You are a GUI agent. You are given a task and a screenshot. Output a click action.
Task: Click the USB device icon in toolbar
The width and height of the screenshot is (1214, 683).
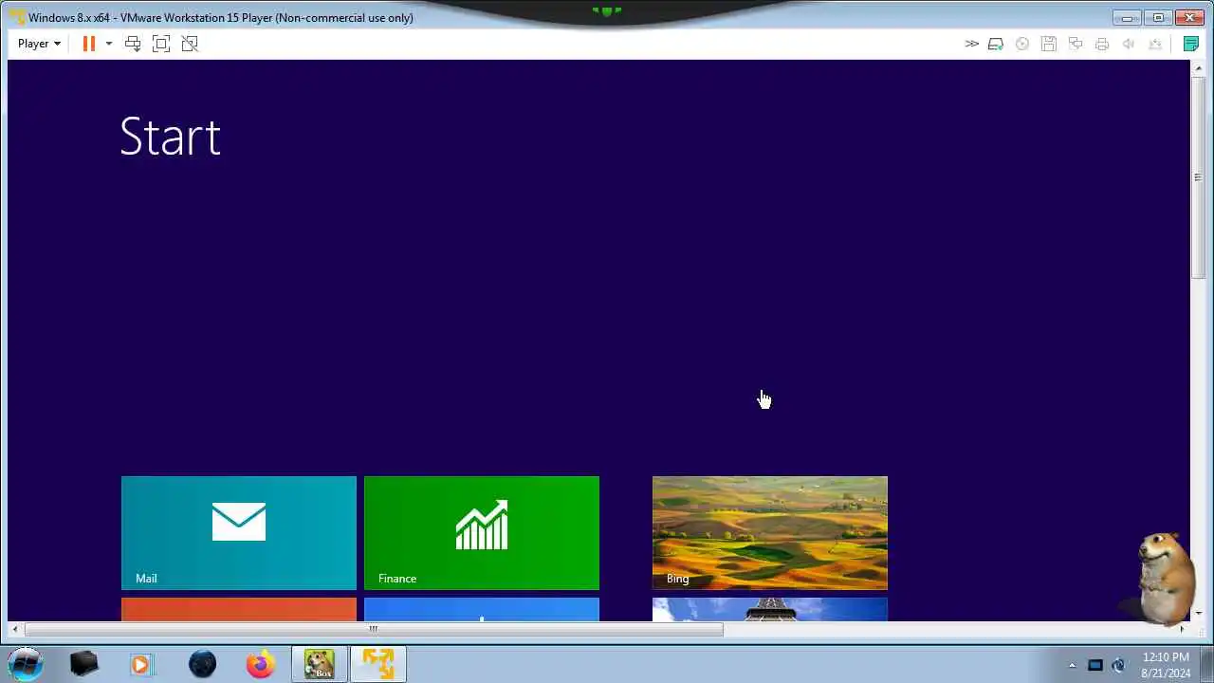pyautogui.click(x=1155, y=44)
